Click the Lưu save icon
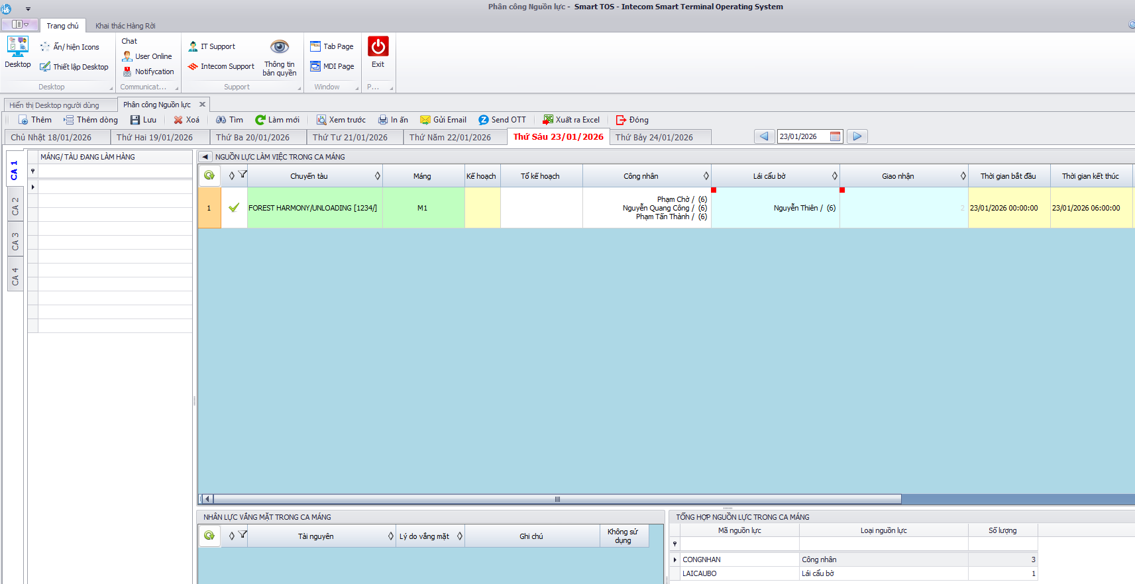This screenshot has height=584, width=1135. coord(135,120)
